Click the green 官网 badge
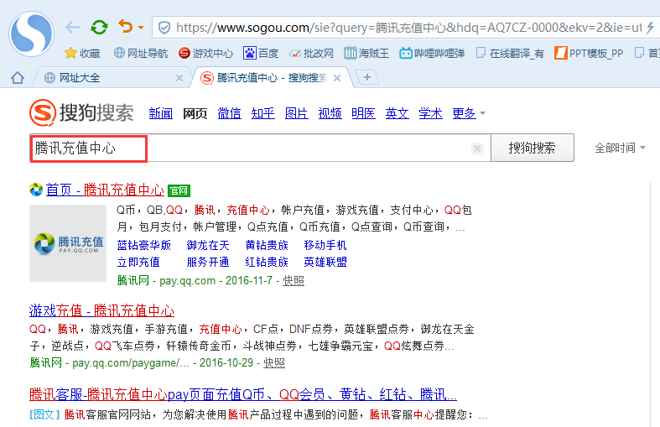Image resolution: width=660 pixels, height=427 pixels. pyautogui.click(x=179, y=190)
